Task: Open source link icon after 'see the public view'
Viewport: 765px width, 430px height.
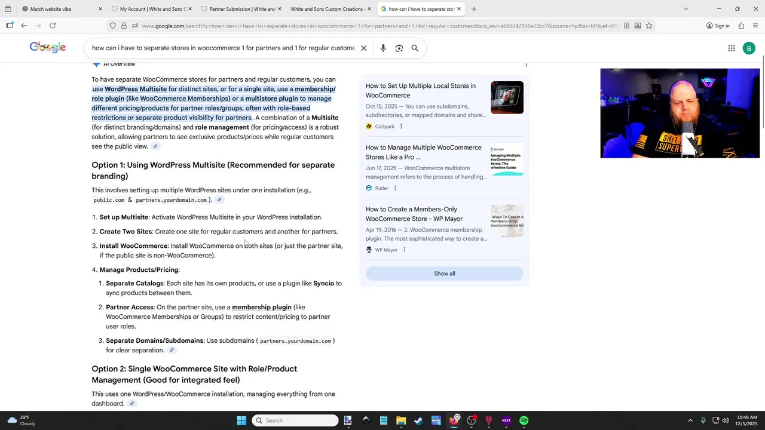Action: tap(155, 146)
